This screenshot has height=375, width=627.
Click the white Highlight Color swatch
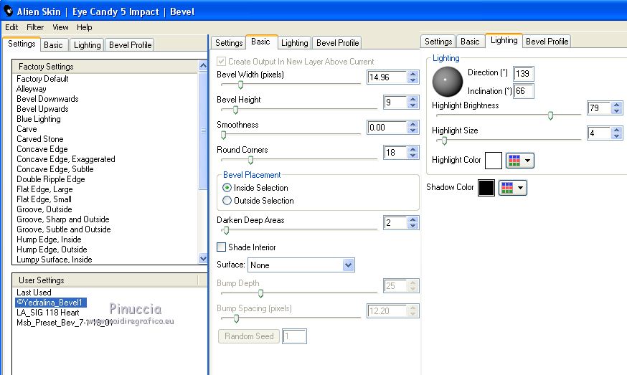pos(494,161)
